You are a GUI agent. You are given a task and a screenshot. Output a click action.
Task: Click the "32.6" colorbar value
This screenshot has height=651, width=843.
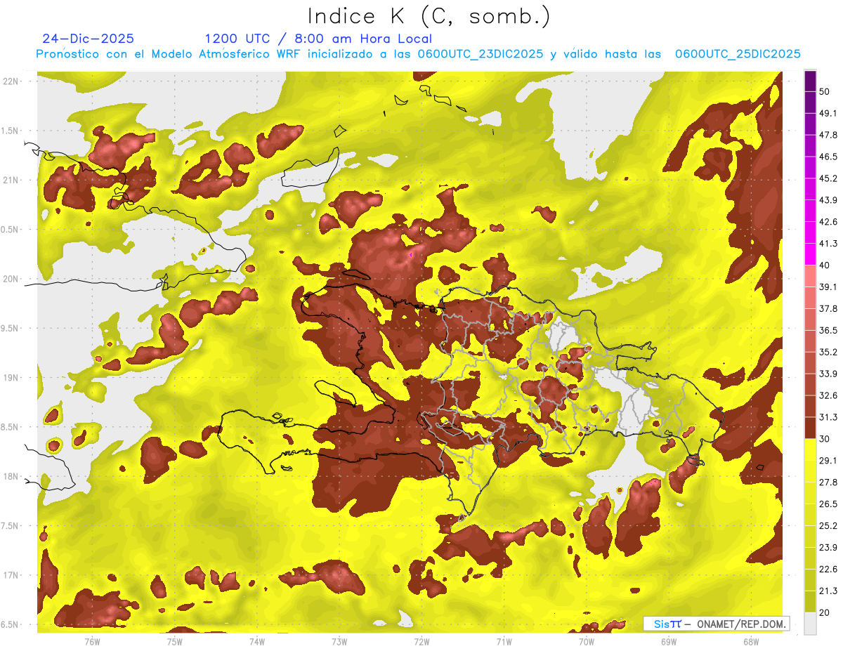[x=828, y=395]
